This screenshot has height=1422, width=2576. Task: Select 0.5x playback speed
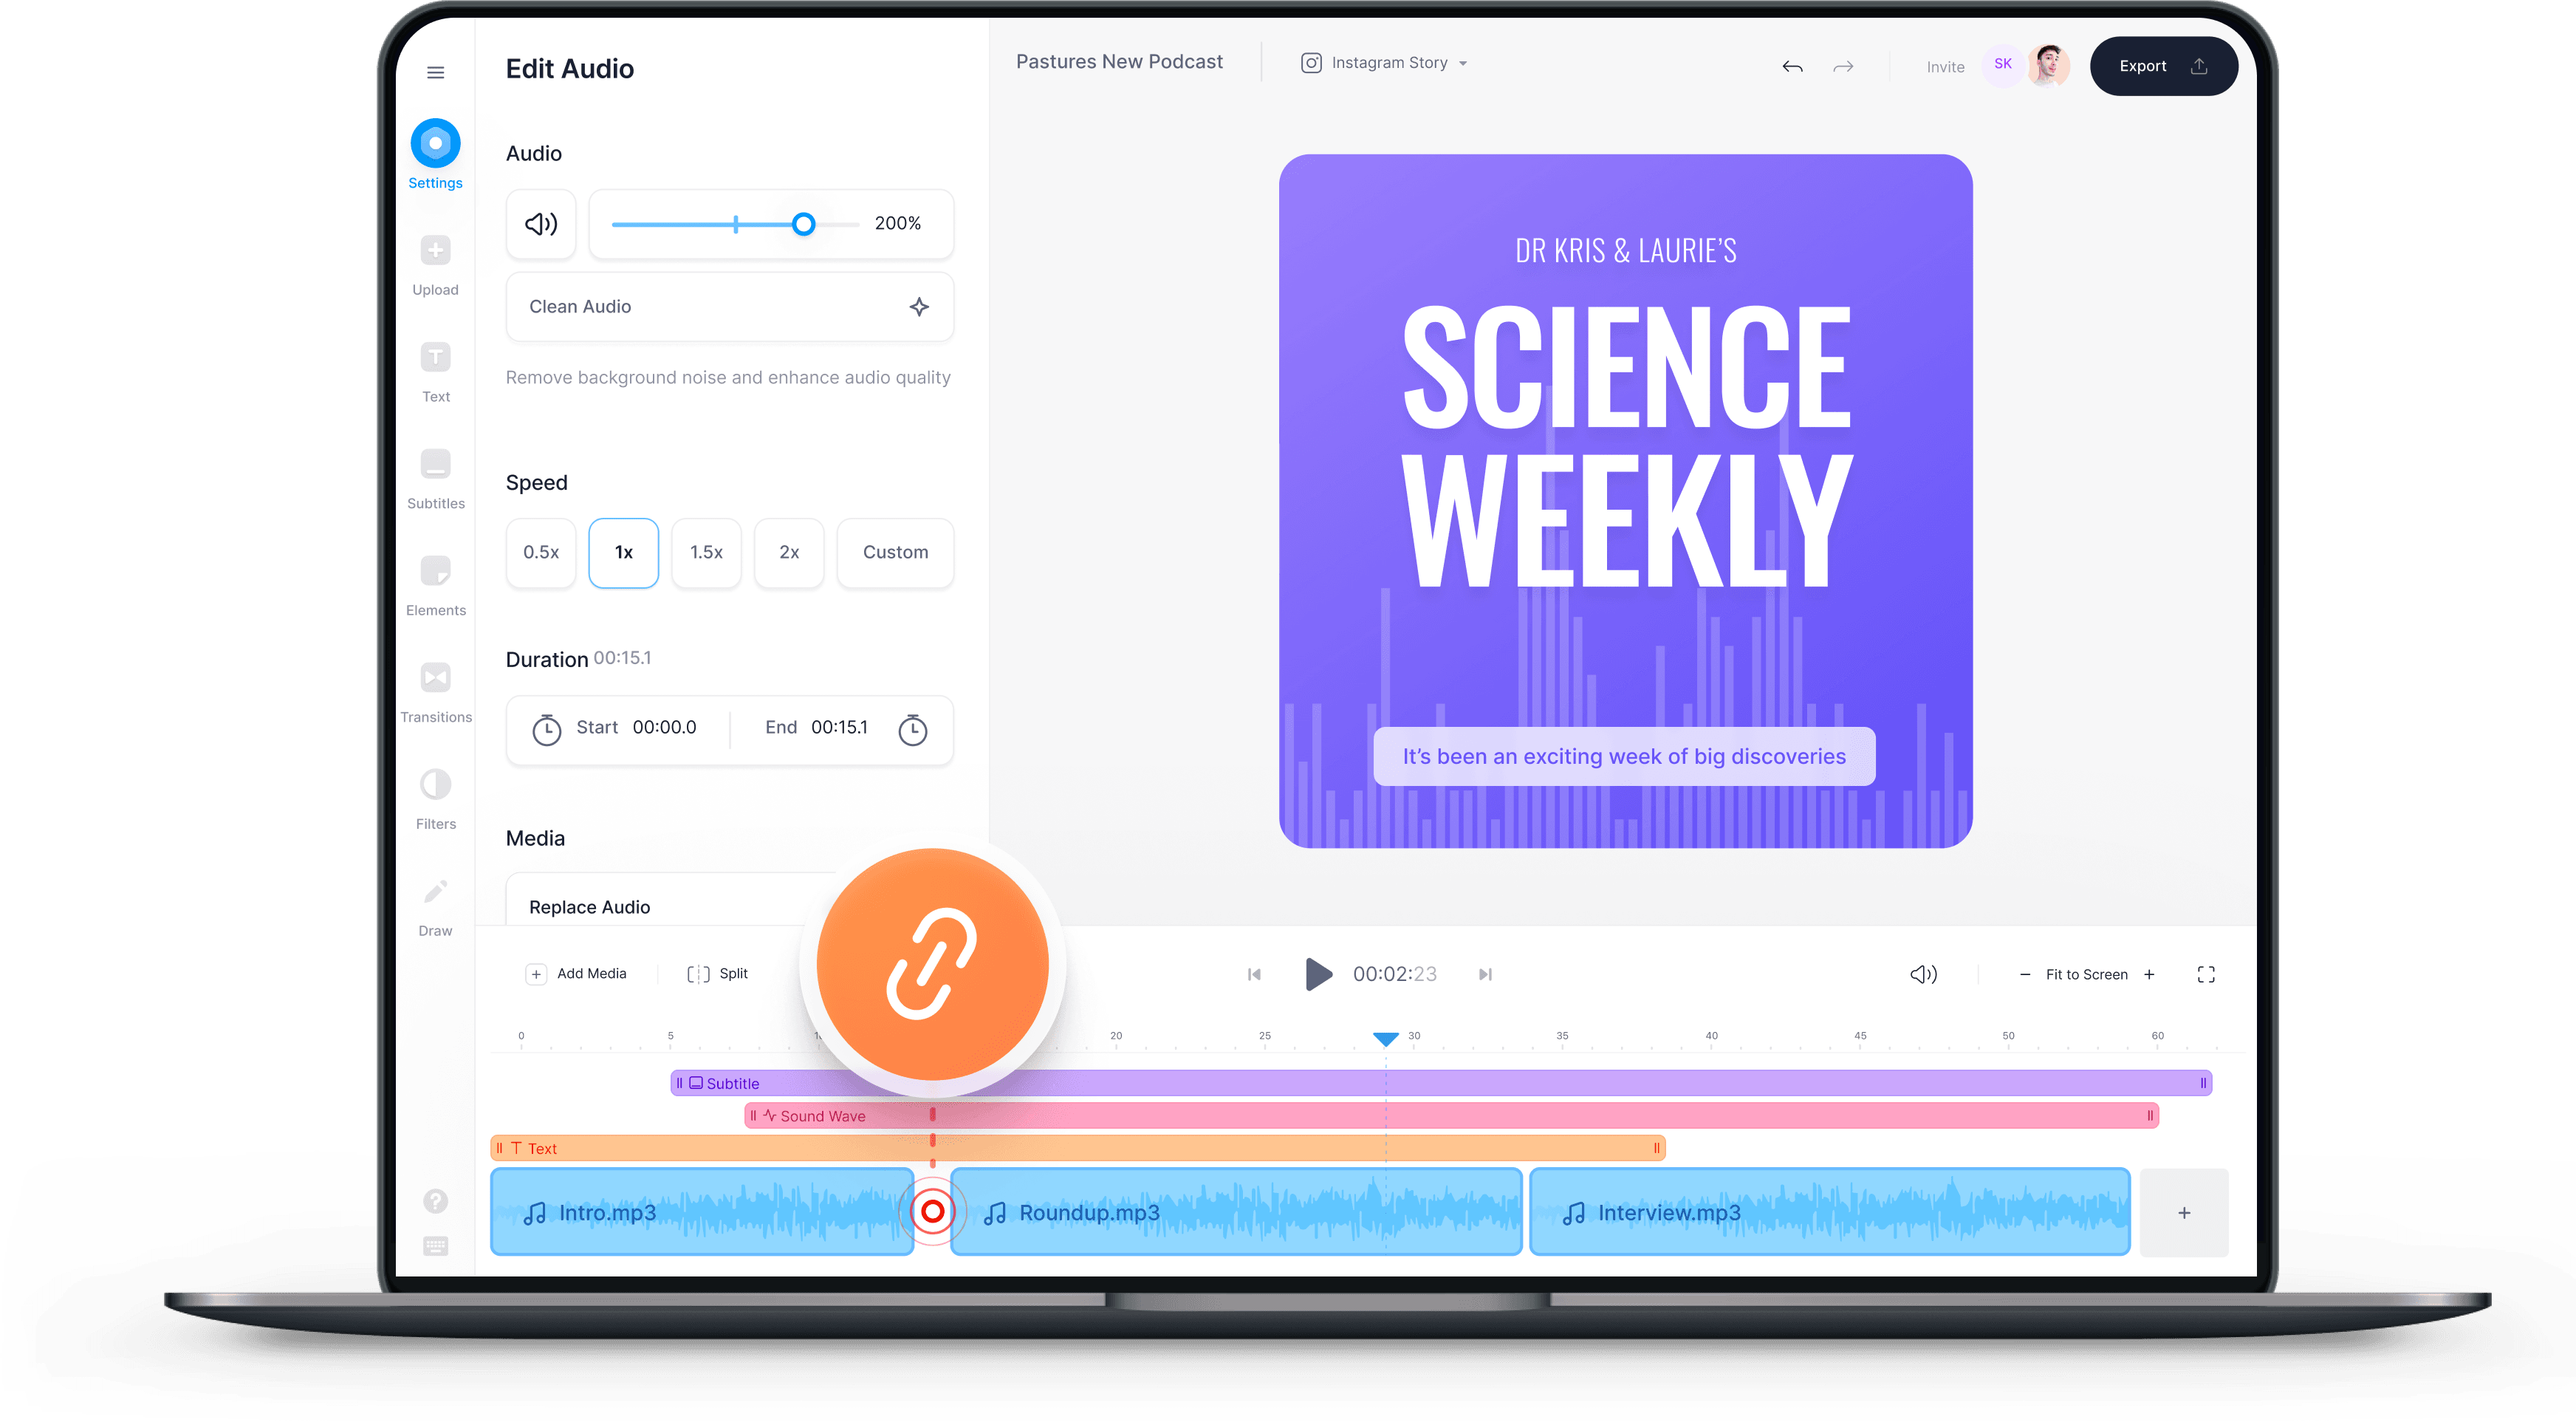tap(541, 550)
